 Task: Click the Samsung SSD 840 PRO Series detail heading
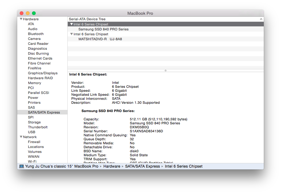tap(108, 111)
